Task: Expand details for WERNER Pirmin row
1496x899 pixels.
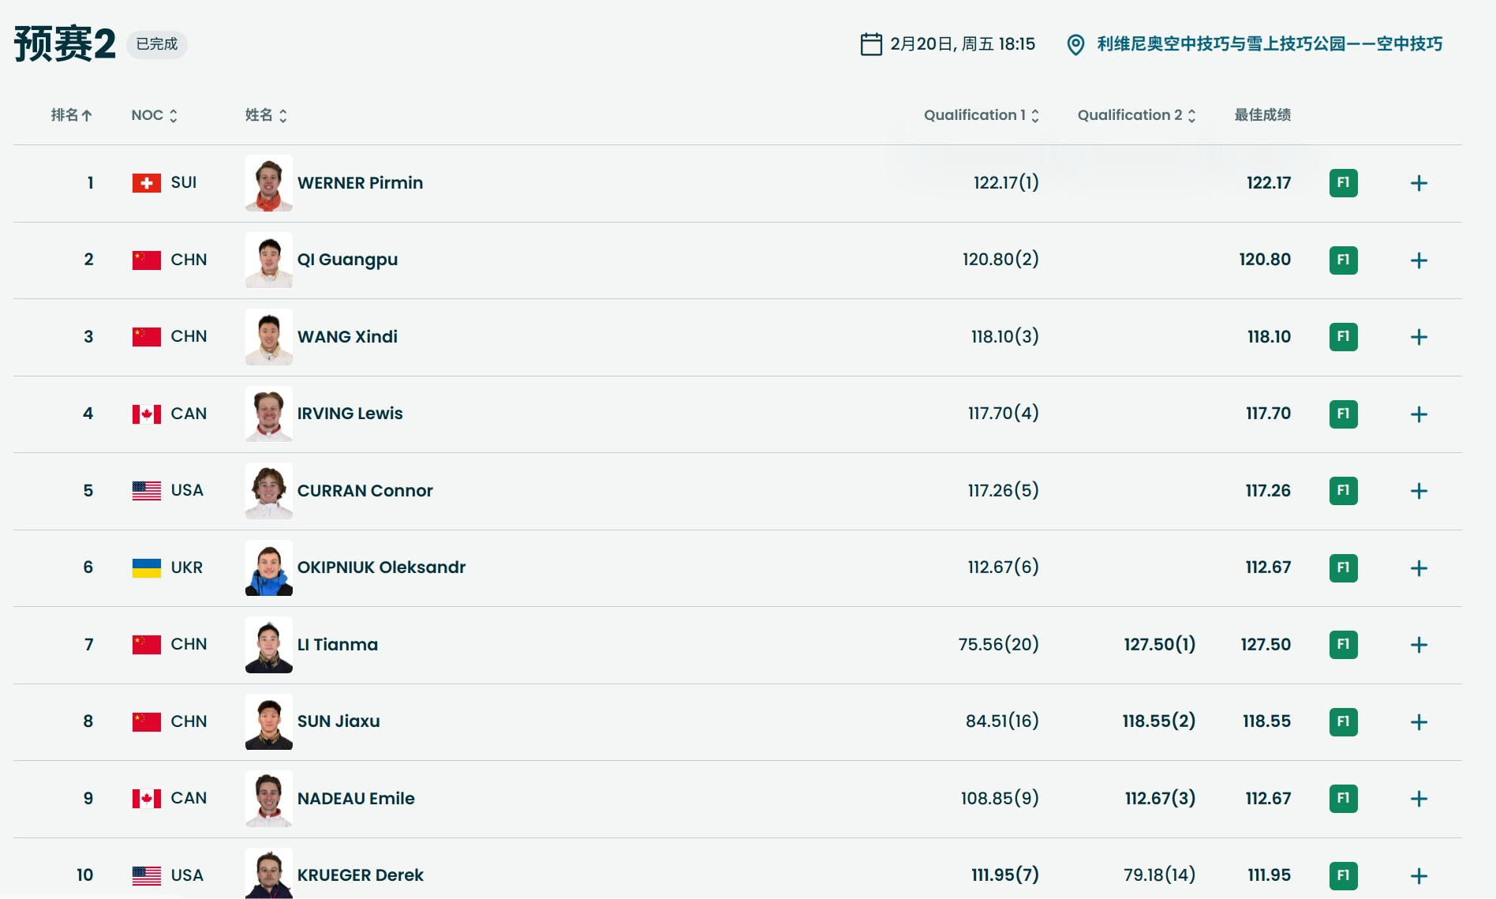Action: click(1419, 183)
